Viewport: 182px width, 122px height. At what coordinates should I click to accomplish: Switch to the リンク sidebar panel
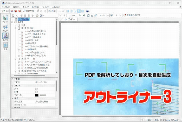click(x=5, y=28)
